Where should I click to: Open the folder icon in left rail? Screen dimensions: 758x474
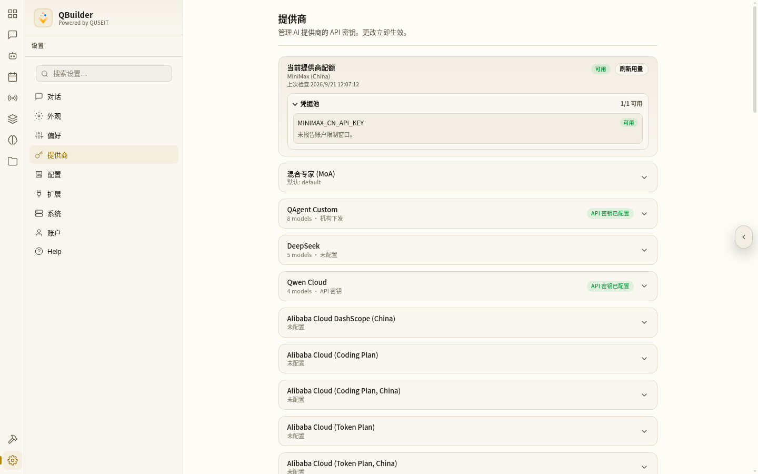13,161
